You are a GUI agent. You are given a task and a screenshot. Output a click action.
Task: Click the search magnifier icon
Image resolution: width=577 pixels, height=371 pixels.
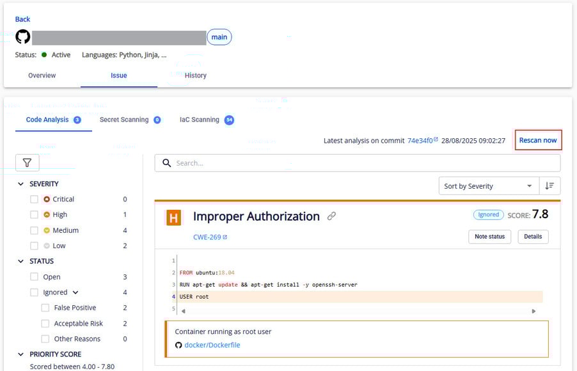pyautogui.click(x=167, y=163)
